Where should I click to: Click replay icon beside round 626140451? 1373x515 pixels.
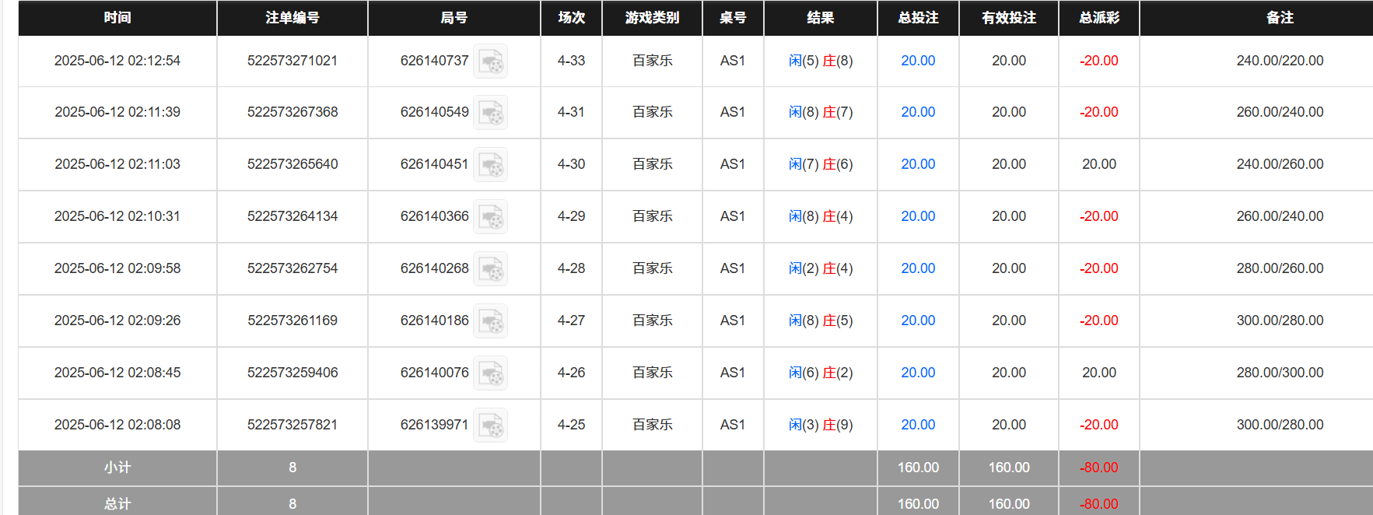coord(490,165)
